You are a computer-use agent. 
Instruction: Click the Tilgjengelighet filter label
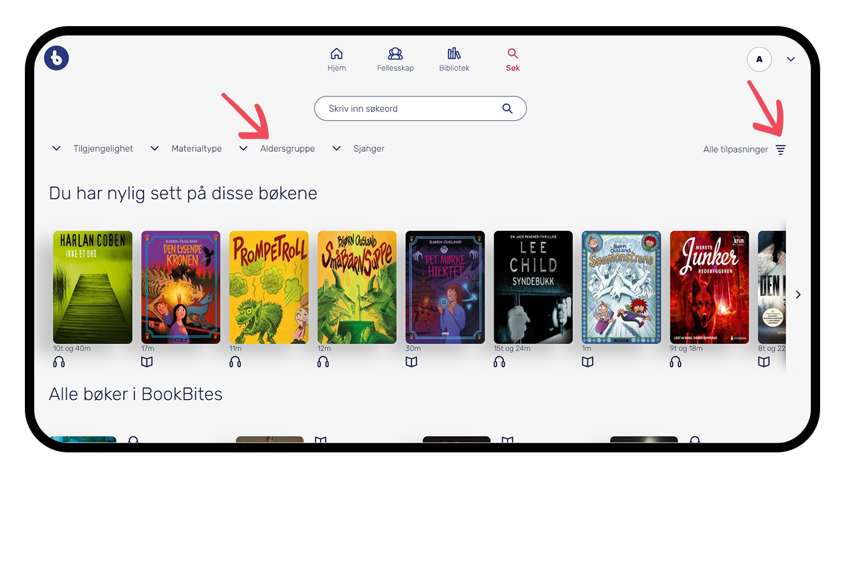coord(103,149)
